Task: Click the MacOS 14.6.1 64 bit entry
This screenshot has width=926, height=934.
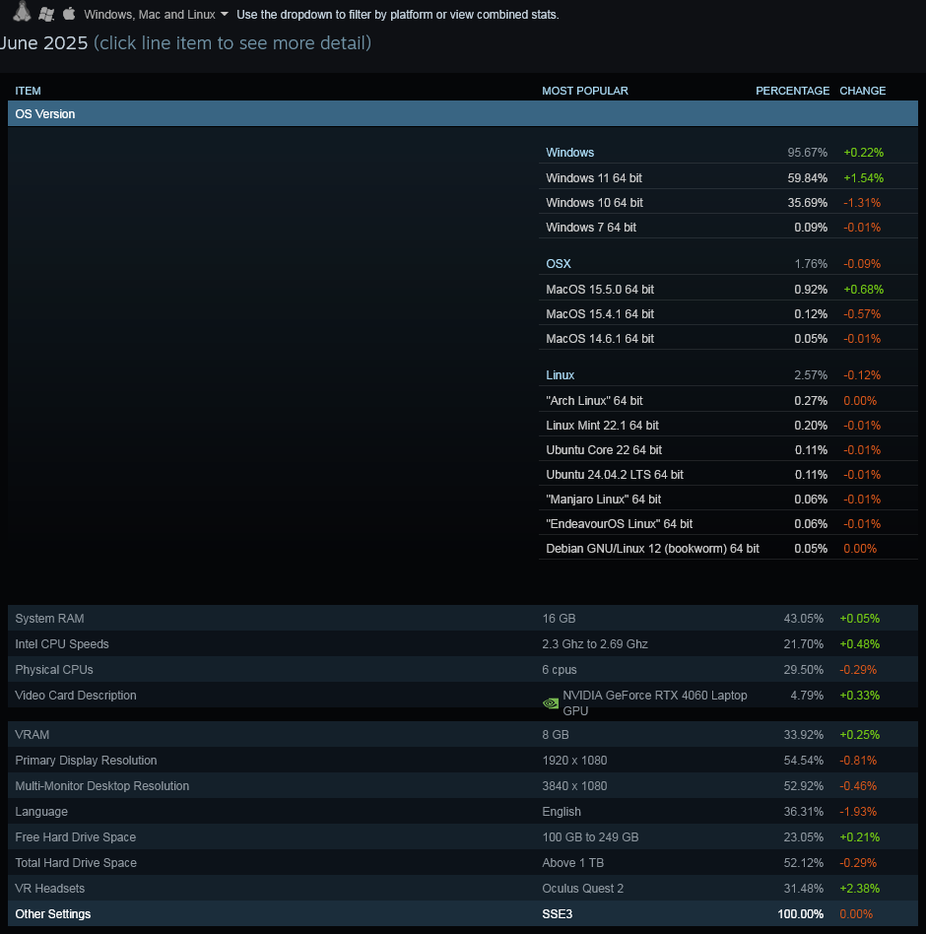Action: (x=600, y=339)
